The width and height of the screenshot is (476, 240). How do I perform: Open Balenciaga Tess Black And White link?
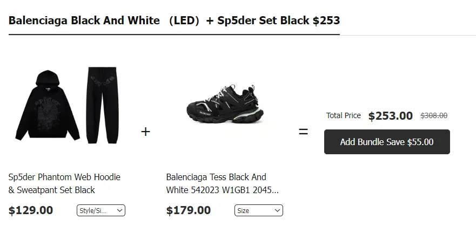coord(216,177)
